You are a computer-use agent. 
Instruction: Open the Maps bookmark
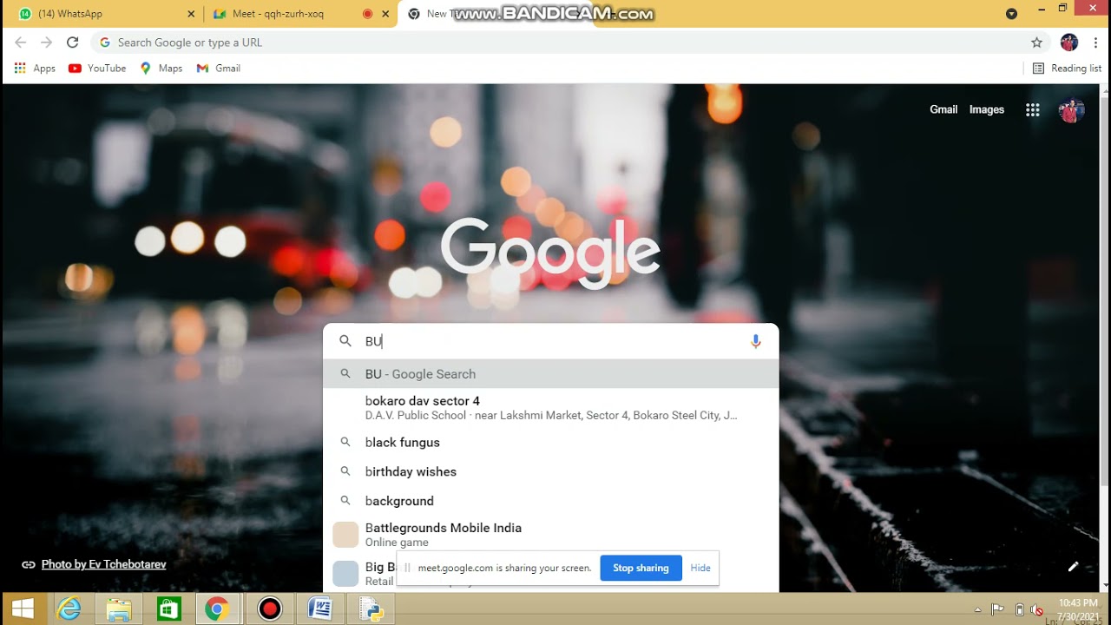(161, 69)
